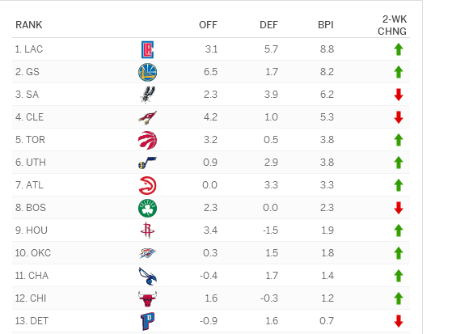The image size is (452, 334).
Task: Click the Utah Jazz logo
Action: click(147, 163)
